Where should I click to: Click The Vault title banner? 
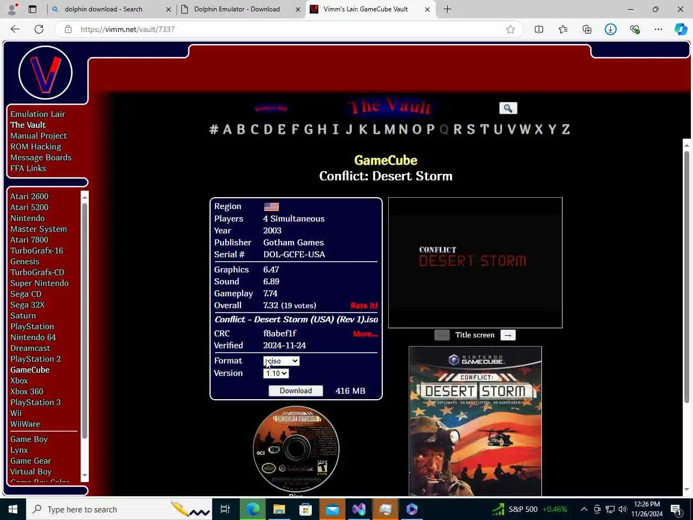(390, 107)
